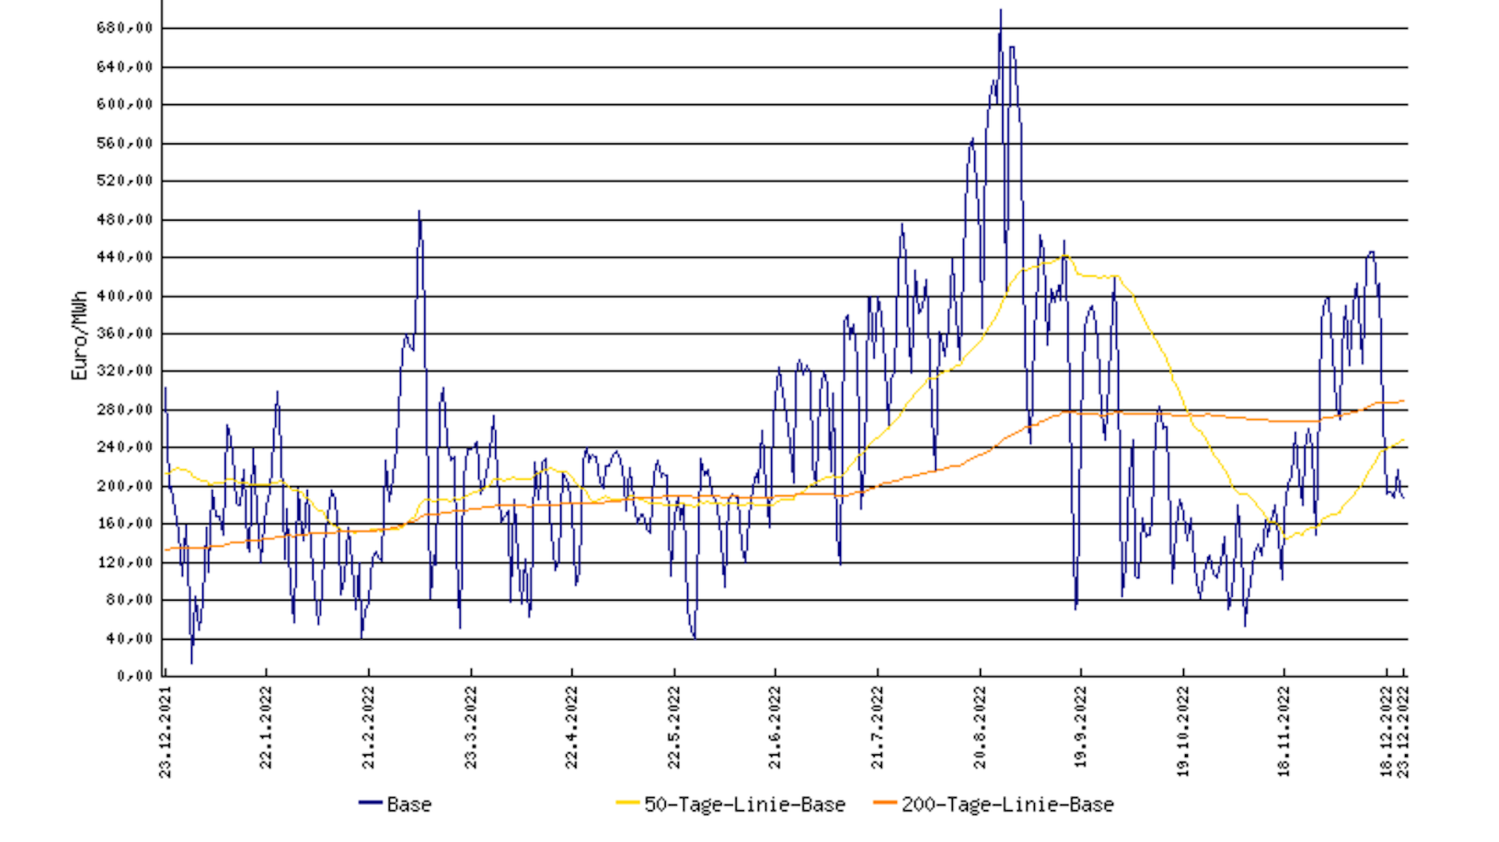1499x842 pixels.
Task: Select the '50-Tage-Linie-Base' legend label
Action: 745,805
